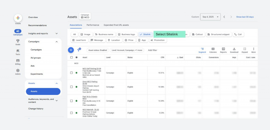Open the More options menu
Image resolution: width=270 pixels, height=130 pixels.
[x=253, y=50]
